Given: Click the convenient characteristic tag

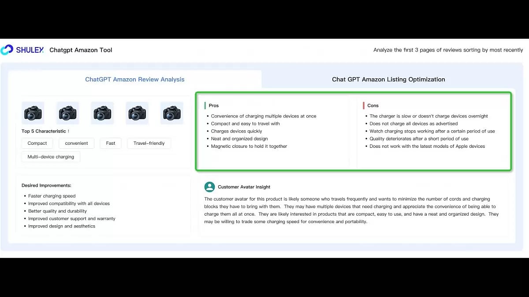Looking at the screenshot, I should [76, 143].
